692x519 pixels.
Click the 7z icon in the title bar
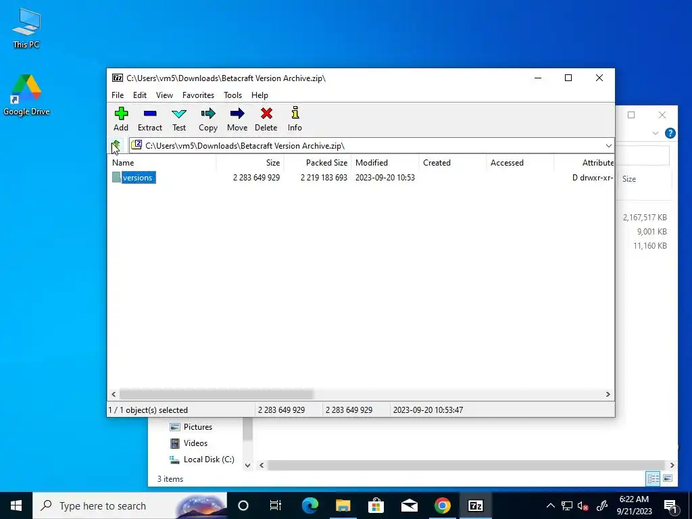(118, 78)
